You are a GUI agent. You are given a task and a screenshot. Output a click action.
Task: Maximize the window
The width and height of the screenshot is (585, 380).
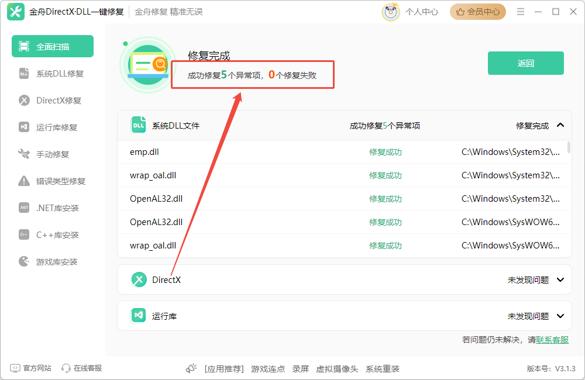click(x=556, y=12)
